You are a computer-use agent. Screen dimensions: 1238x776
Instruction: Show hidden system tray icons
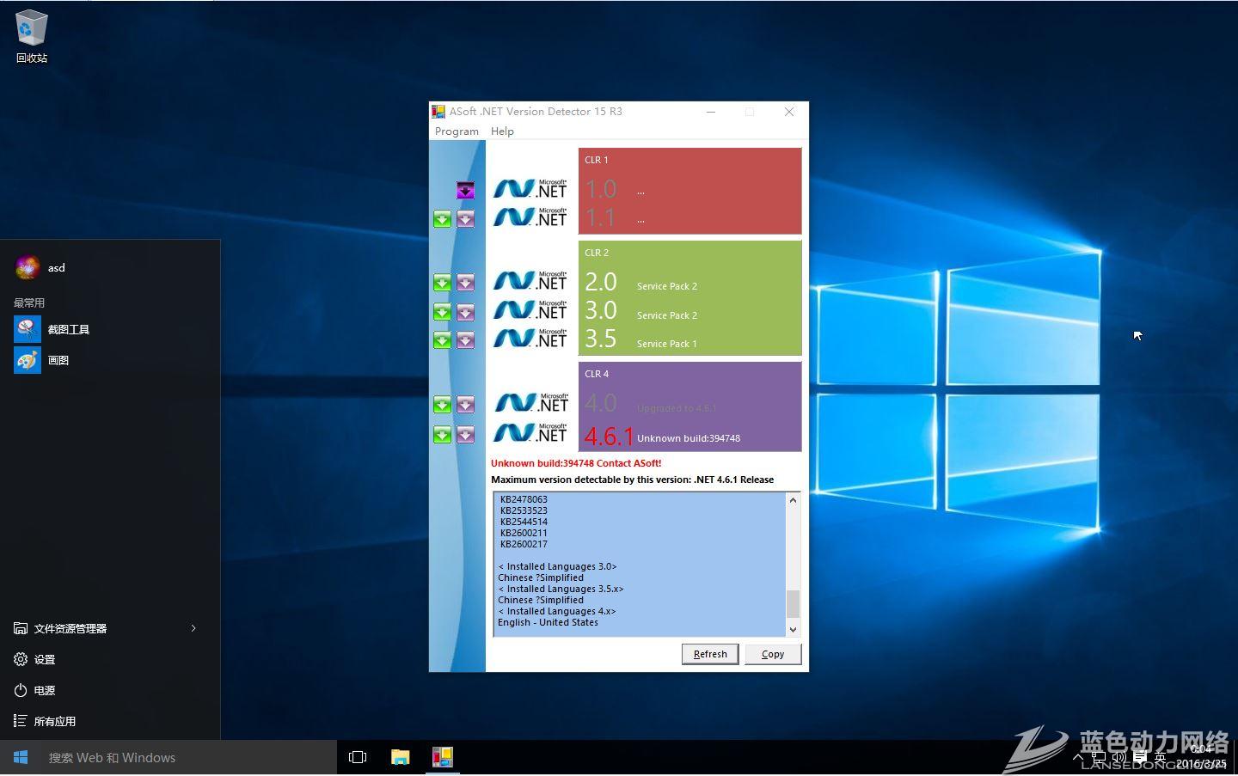click(x=1078, y=758)
